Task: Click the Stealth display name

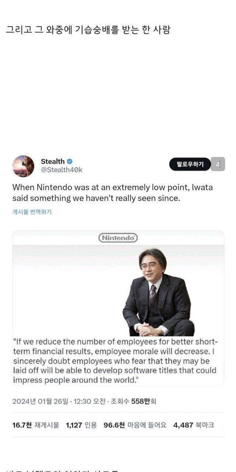Action: point(53,161)
